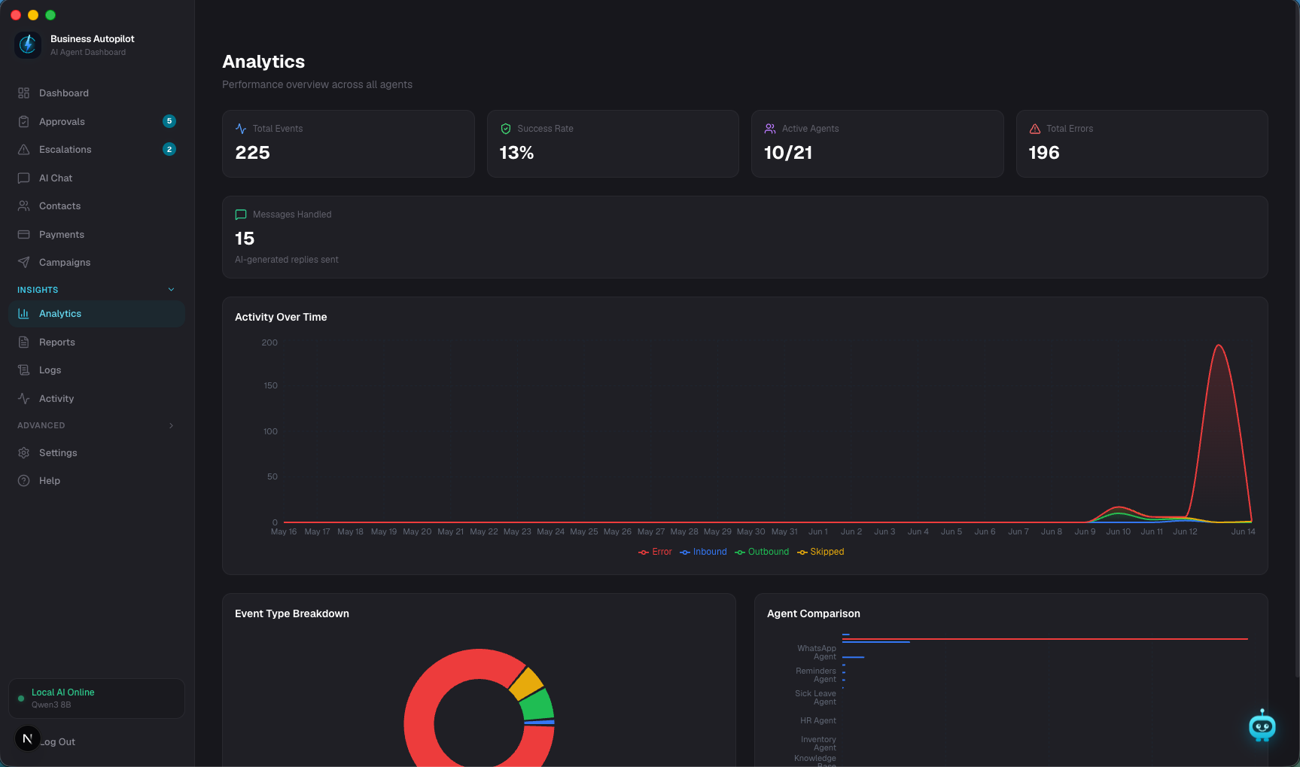Viewport: 1300px width, 767px height.
Task: Open the Payments page link
Action: tap(96, 235)
